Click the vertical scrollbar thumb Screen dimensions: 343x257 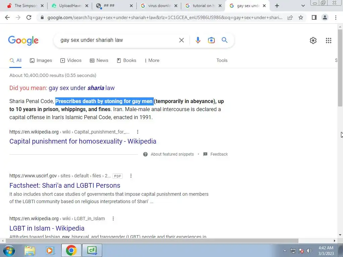pos(340,68)
